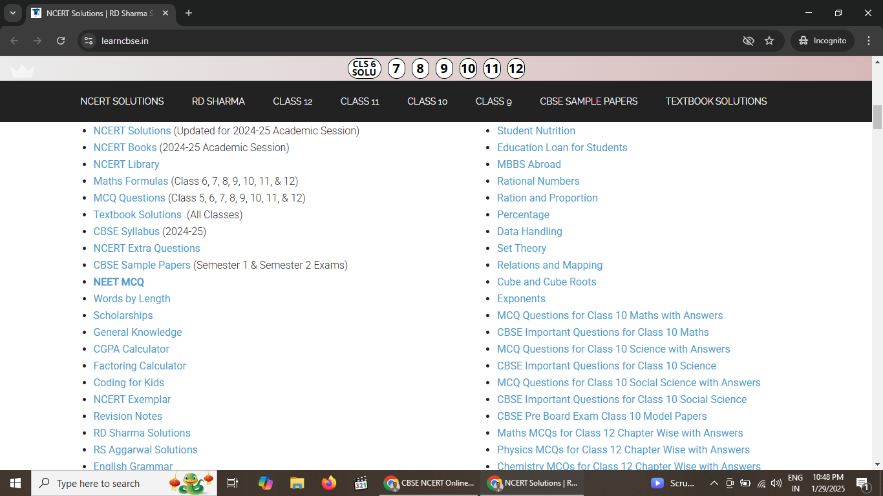Open Words by Length link

[x=132, y=298]
